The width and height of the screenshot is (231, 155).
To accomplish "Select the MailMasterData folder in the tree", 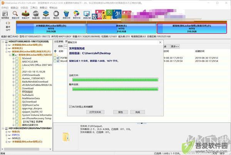I will tap(31, 98).
